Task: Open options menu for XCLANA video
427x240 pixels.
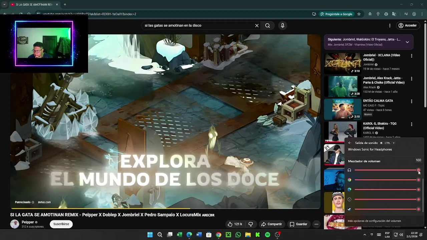Action: point(412,56)
